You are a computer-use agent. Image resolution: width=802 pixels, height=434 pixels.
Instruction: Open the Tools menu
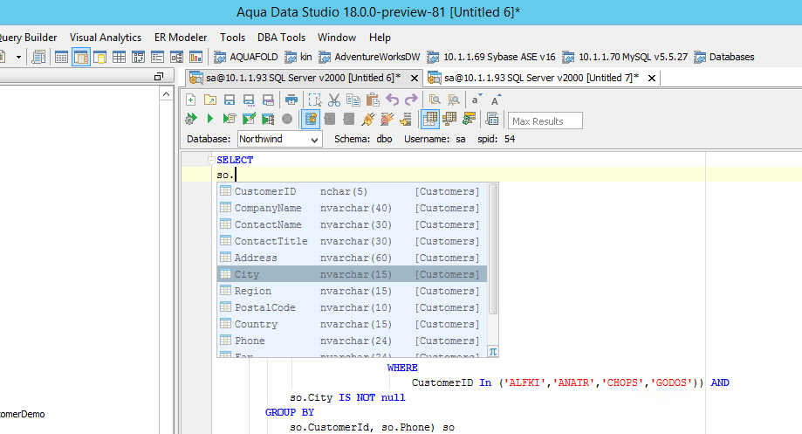pos(233,38)
